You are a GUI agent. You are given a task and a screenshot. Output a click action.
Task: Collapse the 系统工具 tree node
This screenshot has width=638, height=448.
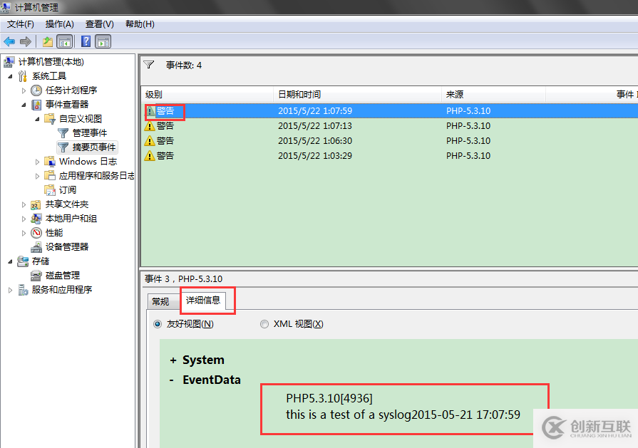click(10, 76)
